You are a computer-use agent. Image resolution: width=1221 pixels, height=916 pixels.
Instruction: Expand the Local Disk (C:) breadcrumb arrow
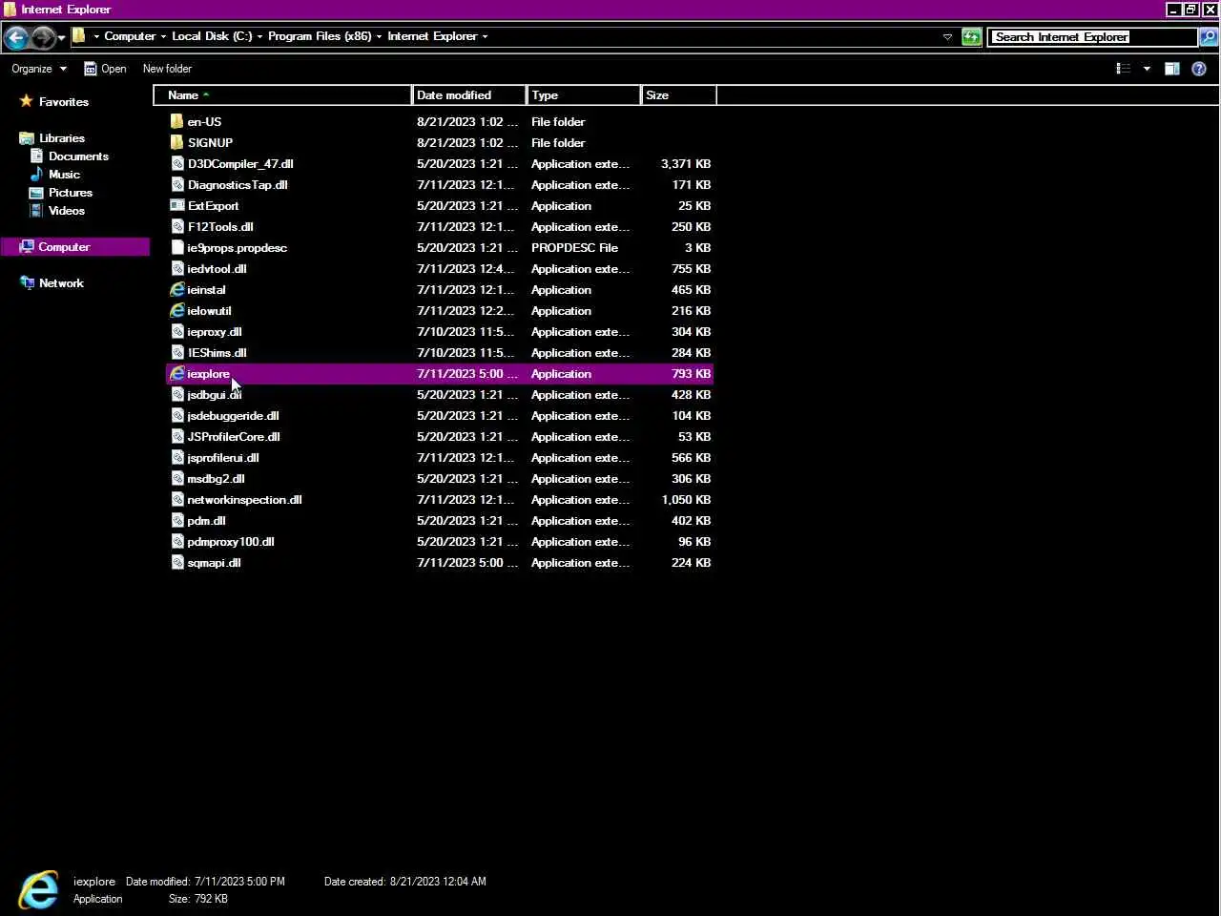pos(259,37)
